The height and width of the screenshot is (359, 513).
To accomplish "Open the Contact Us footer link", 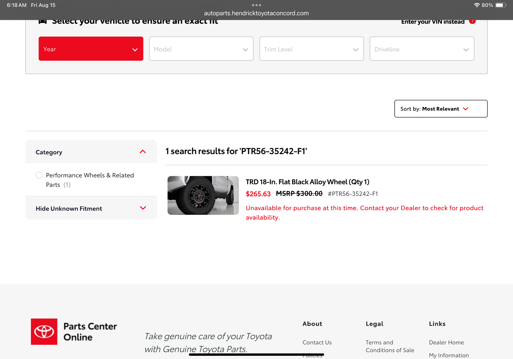I will coord(317,343).
